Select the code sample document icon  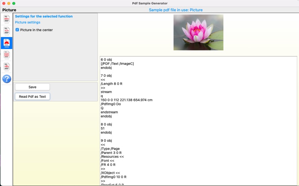click(7, 31)
